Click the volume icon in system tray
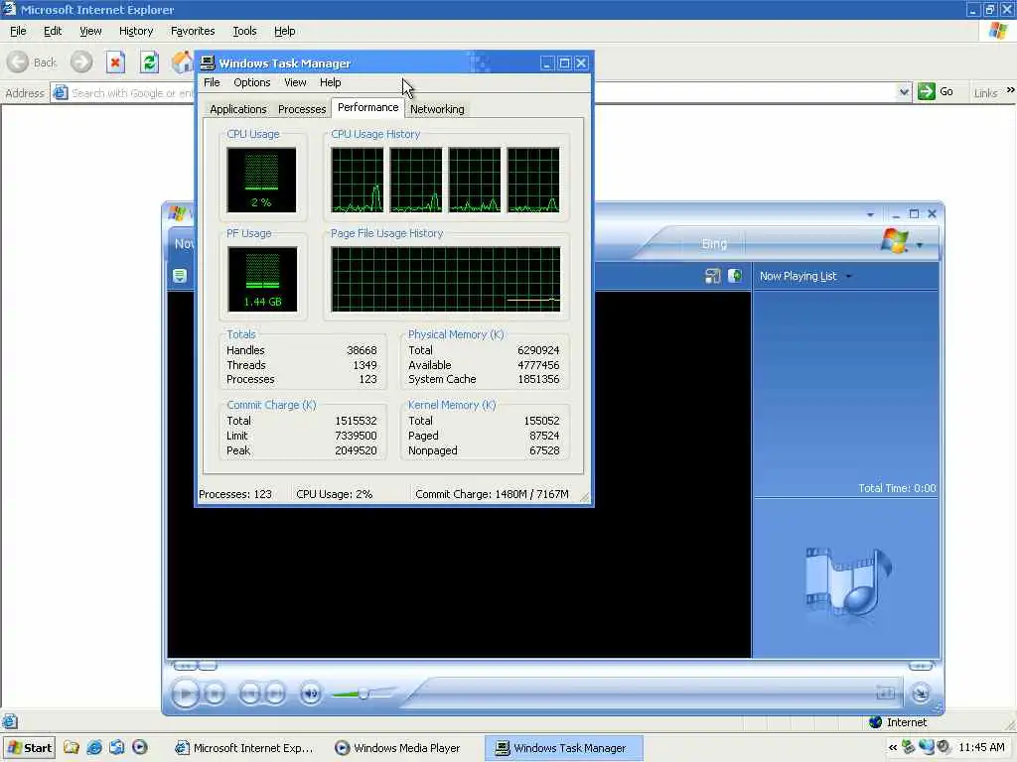Viewport: 1017px width, 762px height. click(x=944, y=747)
